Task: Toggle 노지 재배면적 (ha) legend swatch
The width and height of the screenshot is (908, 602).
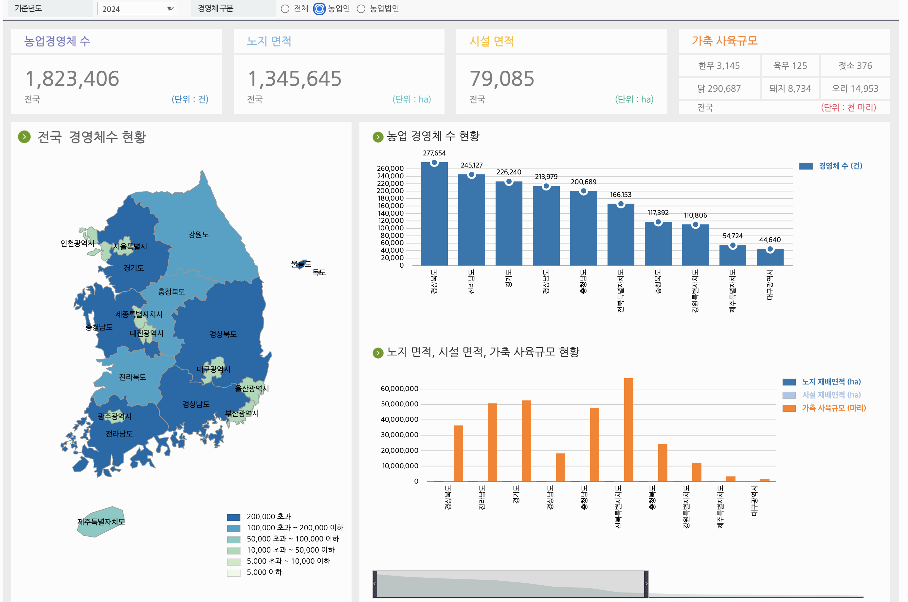Action: point(789,382)
